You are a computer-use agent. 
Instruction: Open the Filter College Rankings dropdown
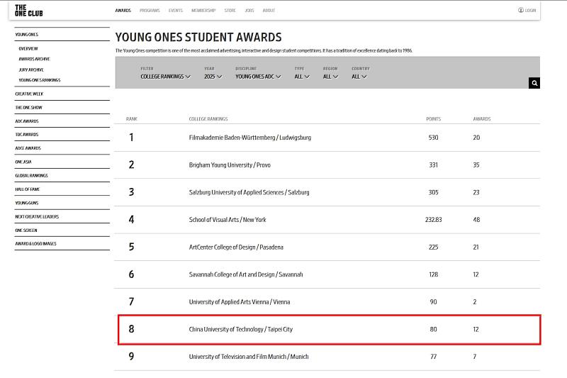pyautogui.click(x=165, y=77)
